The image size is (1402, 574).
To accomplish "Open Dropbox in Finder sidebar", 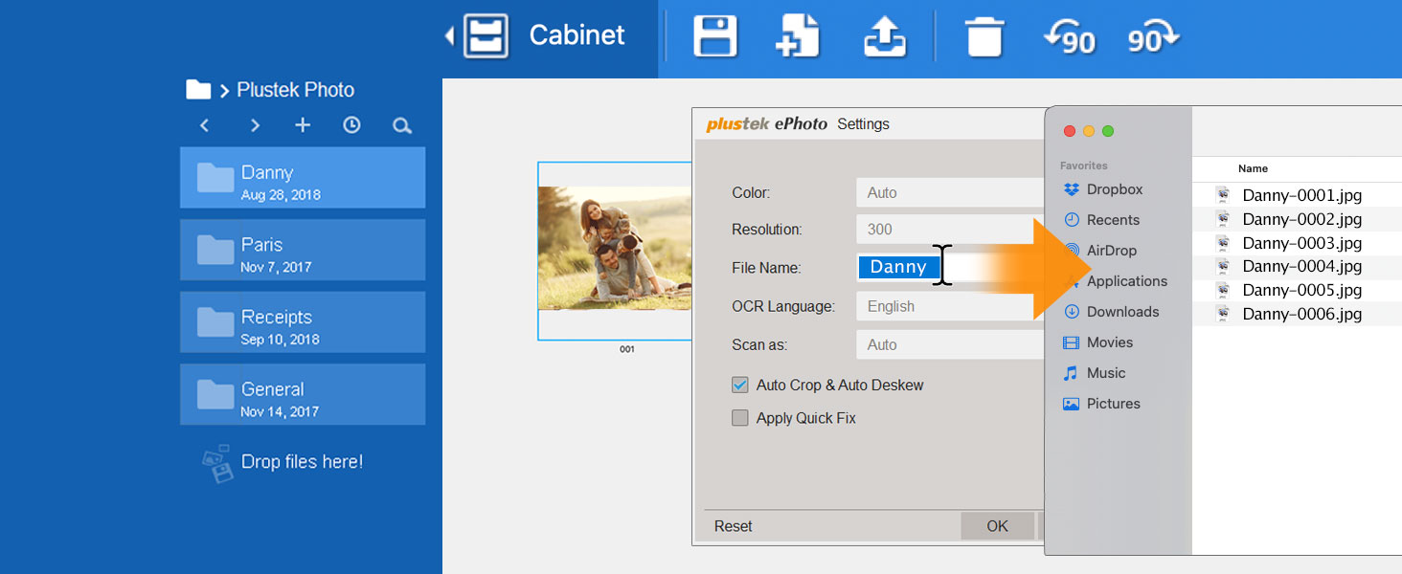I will pyautogui.click(x=1103, y=189).
